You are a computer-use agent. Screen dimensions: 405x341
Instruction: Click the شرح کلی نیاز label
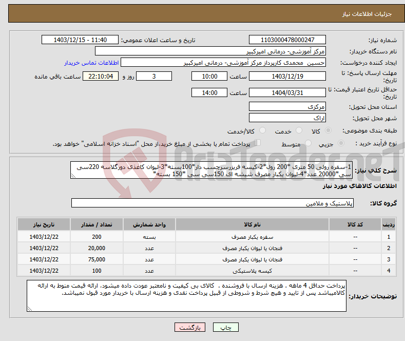(376, 170)
